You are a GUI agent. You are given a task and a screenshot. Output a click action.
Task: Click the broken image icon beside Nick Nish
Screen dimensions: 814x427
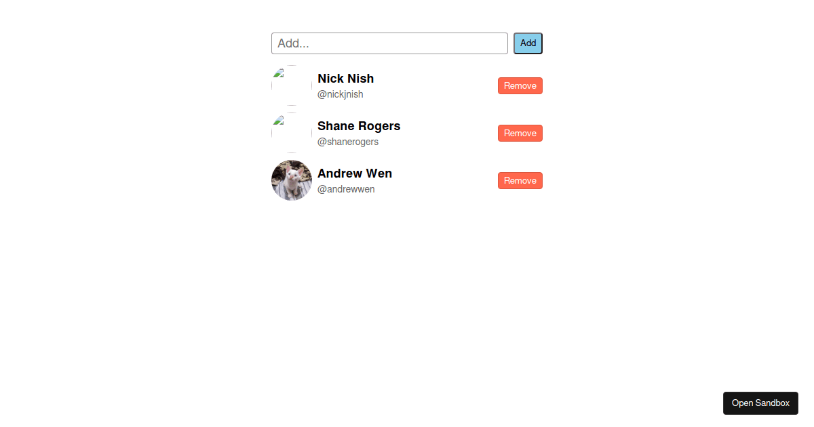[277, 73]
